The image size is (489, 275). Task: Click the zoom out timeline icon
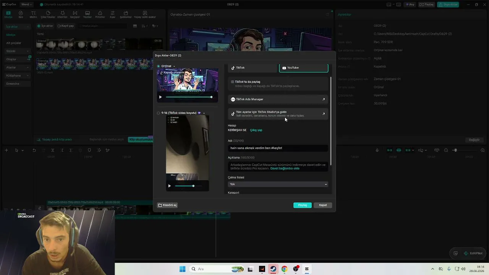click(x=446, y=150)
